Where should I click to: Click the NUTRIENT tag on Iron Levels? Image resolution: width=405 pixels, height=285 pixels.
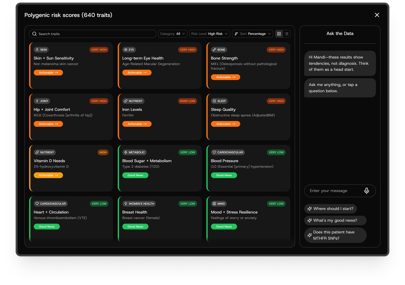(133, 101)
